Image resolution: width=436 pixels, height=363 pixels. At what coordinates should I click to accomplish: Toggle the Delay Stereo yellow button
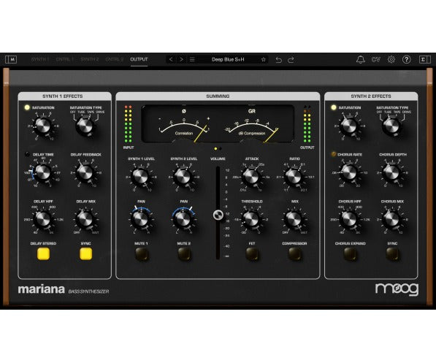click(x=43, y=254)
